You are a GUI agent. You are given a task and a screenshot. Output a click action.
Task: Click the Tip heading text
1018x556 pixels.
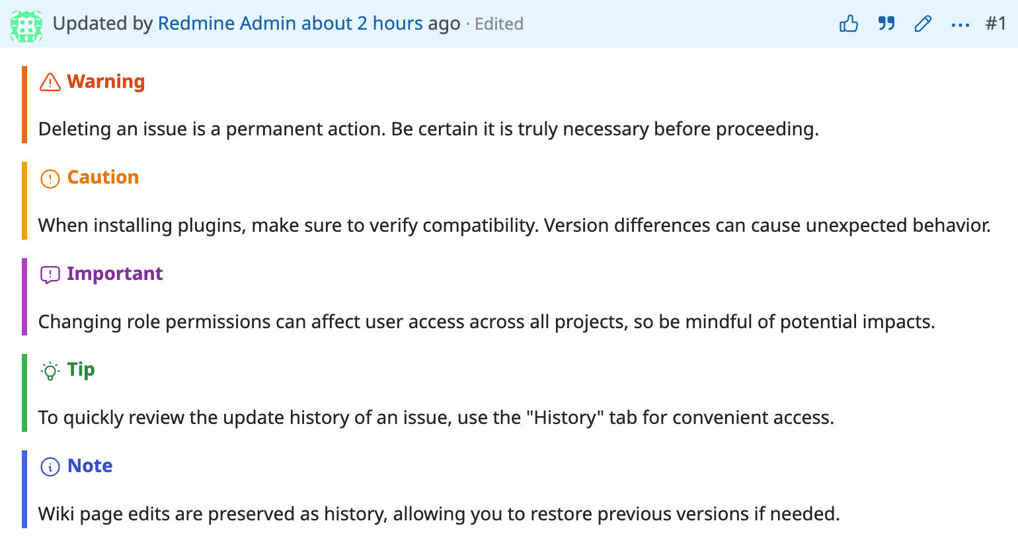pyautogui.click(x=81, y=370)
